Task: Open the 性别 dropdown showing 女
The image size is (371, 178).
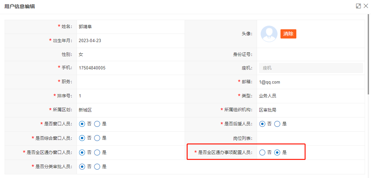Action: 130,55
